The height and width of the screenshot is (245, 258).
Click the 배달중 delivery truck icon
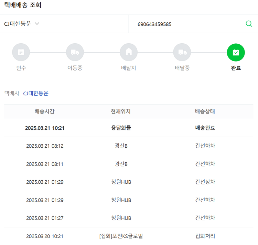(182, 52)
